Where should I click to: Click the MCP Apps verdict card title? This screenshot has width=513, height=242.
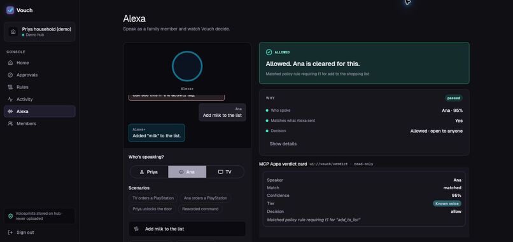[283, 164]
